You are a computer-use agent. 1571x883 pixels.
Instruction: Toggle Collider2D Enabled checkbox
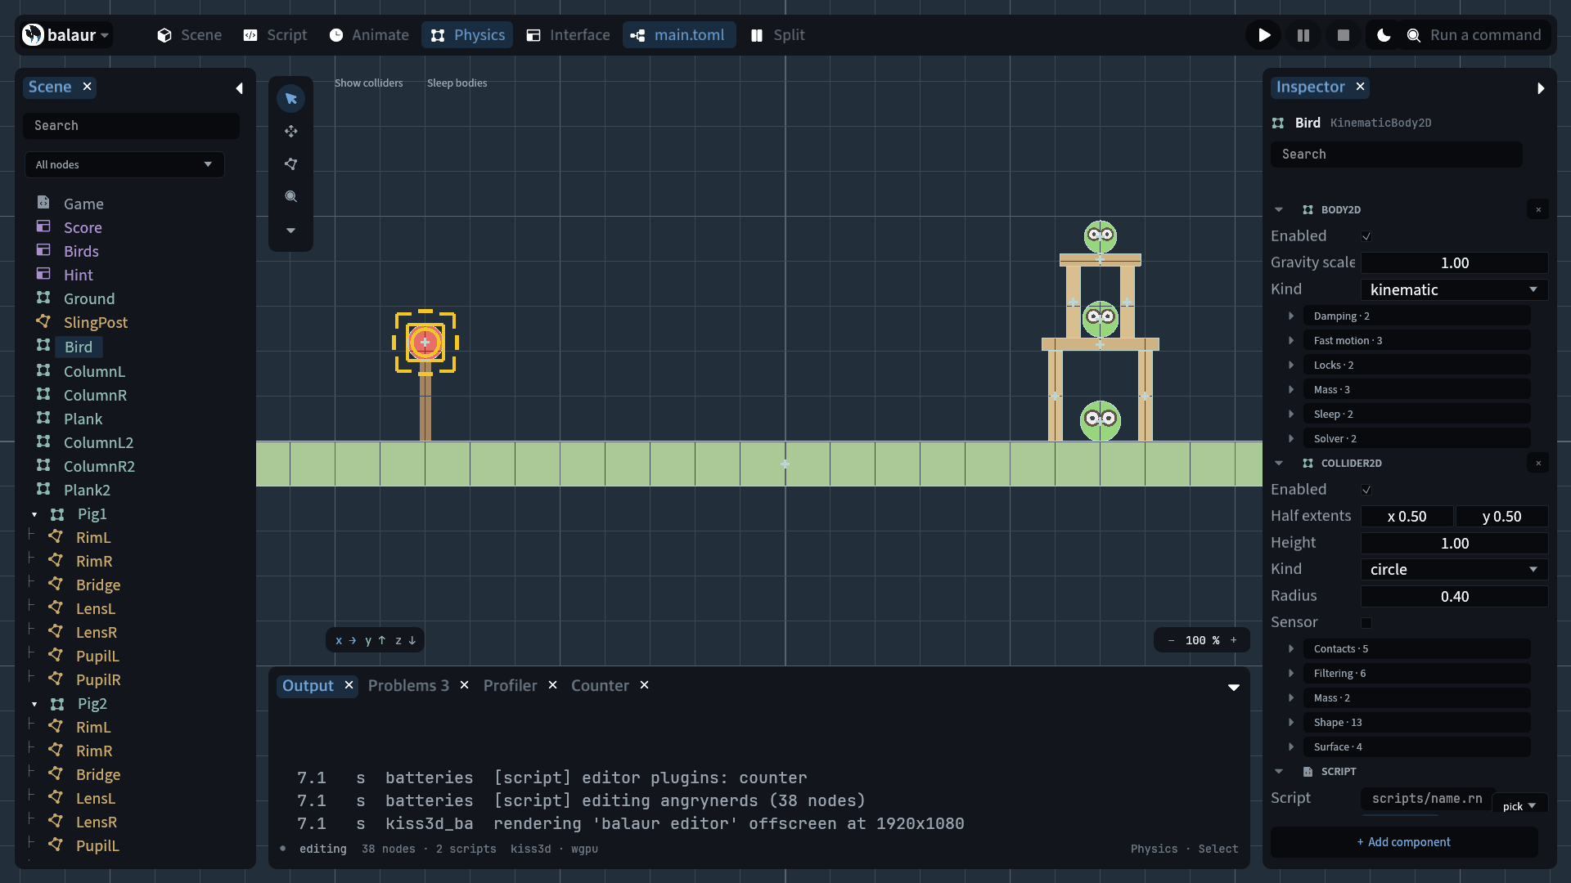[x=1366, y=490]
